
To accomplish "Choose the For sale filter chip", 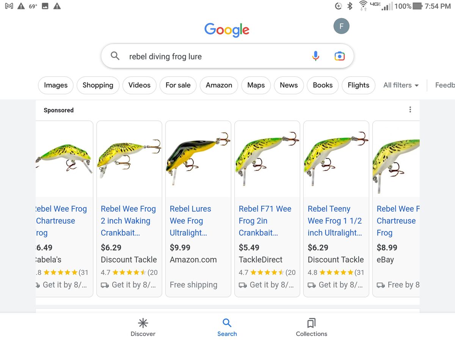I will [178, 85].
